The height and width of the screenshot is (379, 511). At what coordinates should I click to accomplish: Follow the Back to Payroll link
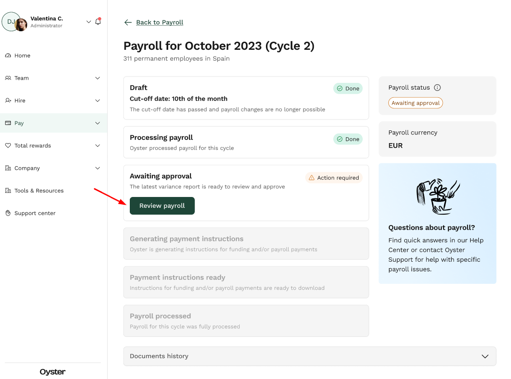point(159,22)
